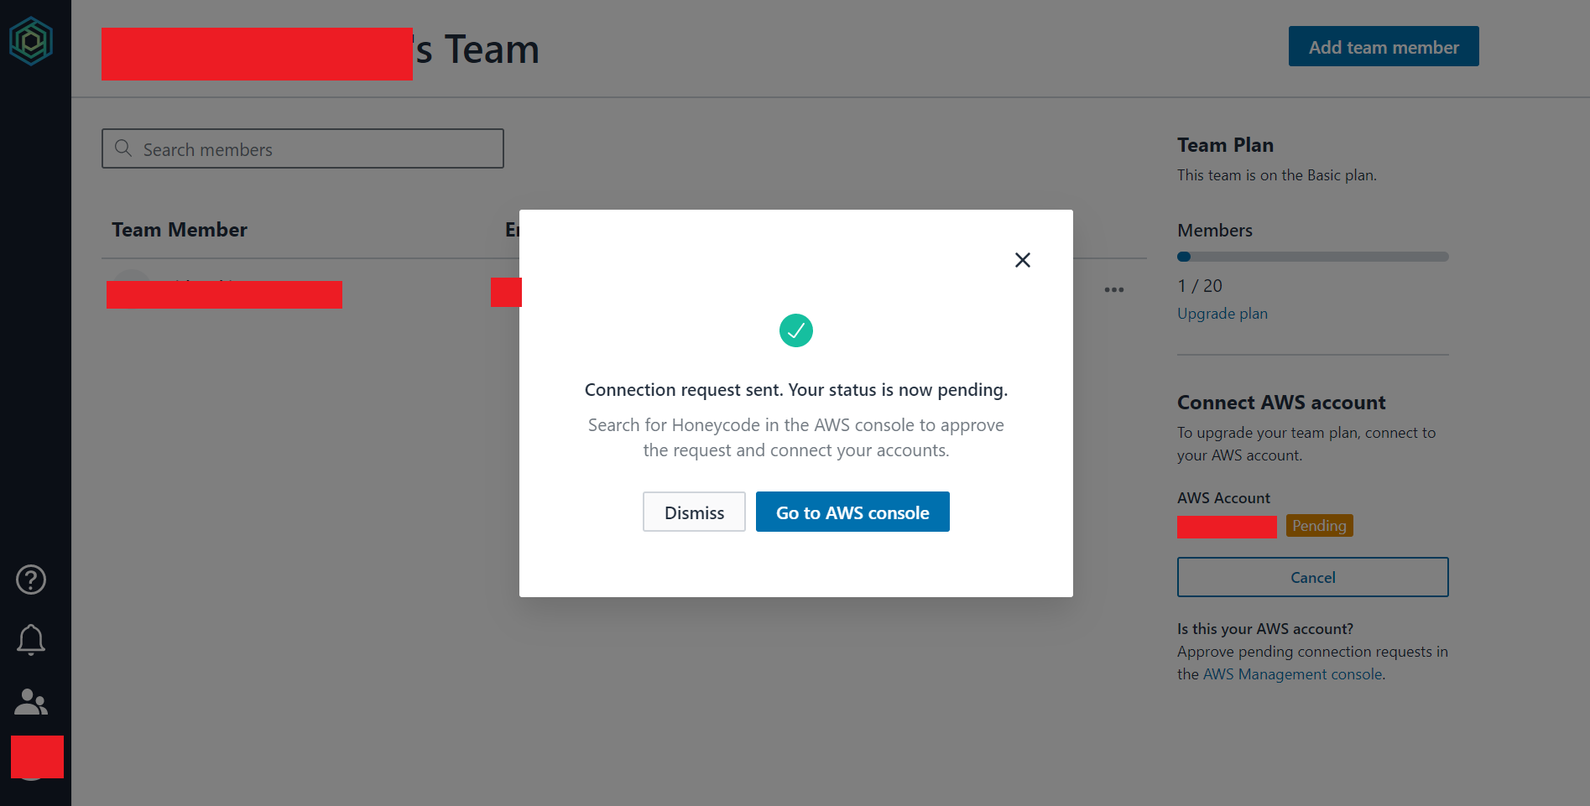
Task: Click the Connect AWS account heading
Action: pos(1281,403)
